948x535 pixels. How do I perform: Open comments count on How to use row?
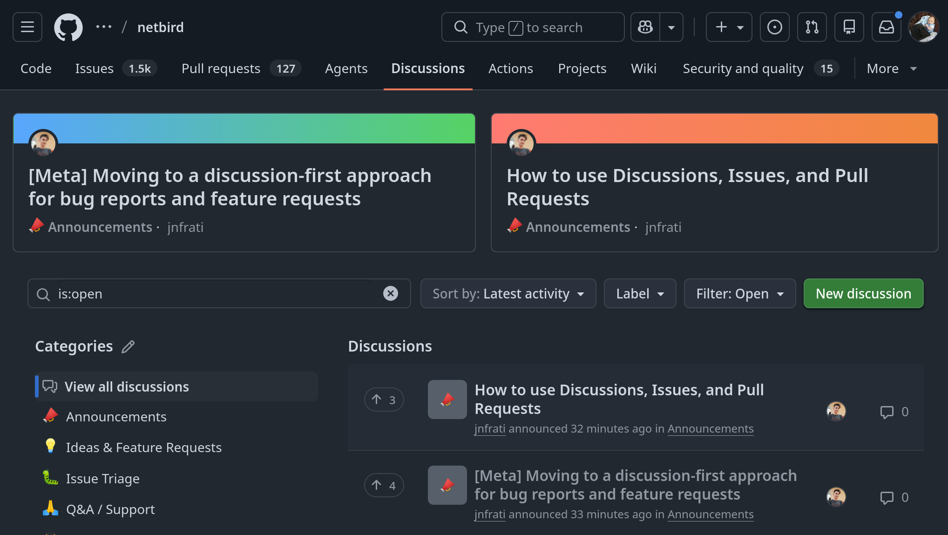[894, 412]
